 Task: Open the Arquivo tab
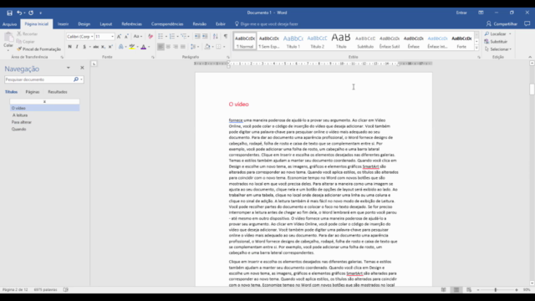click(x=9, y=24)
